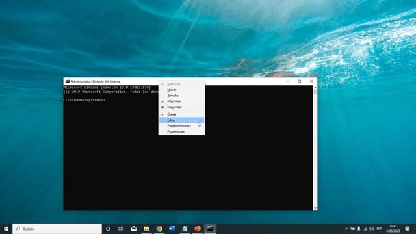This screenshot has height=234, width=416.
Task: Open the Editar submenu
Action: pos(182,120)
